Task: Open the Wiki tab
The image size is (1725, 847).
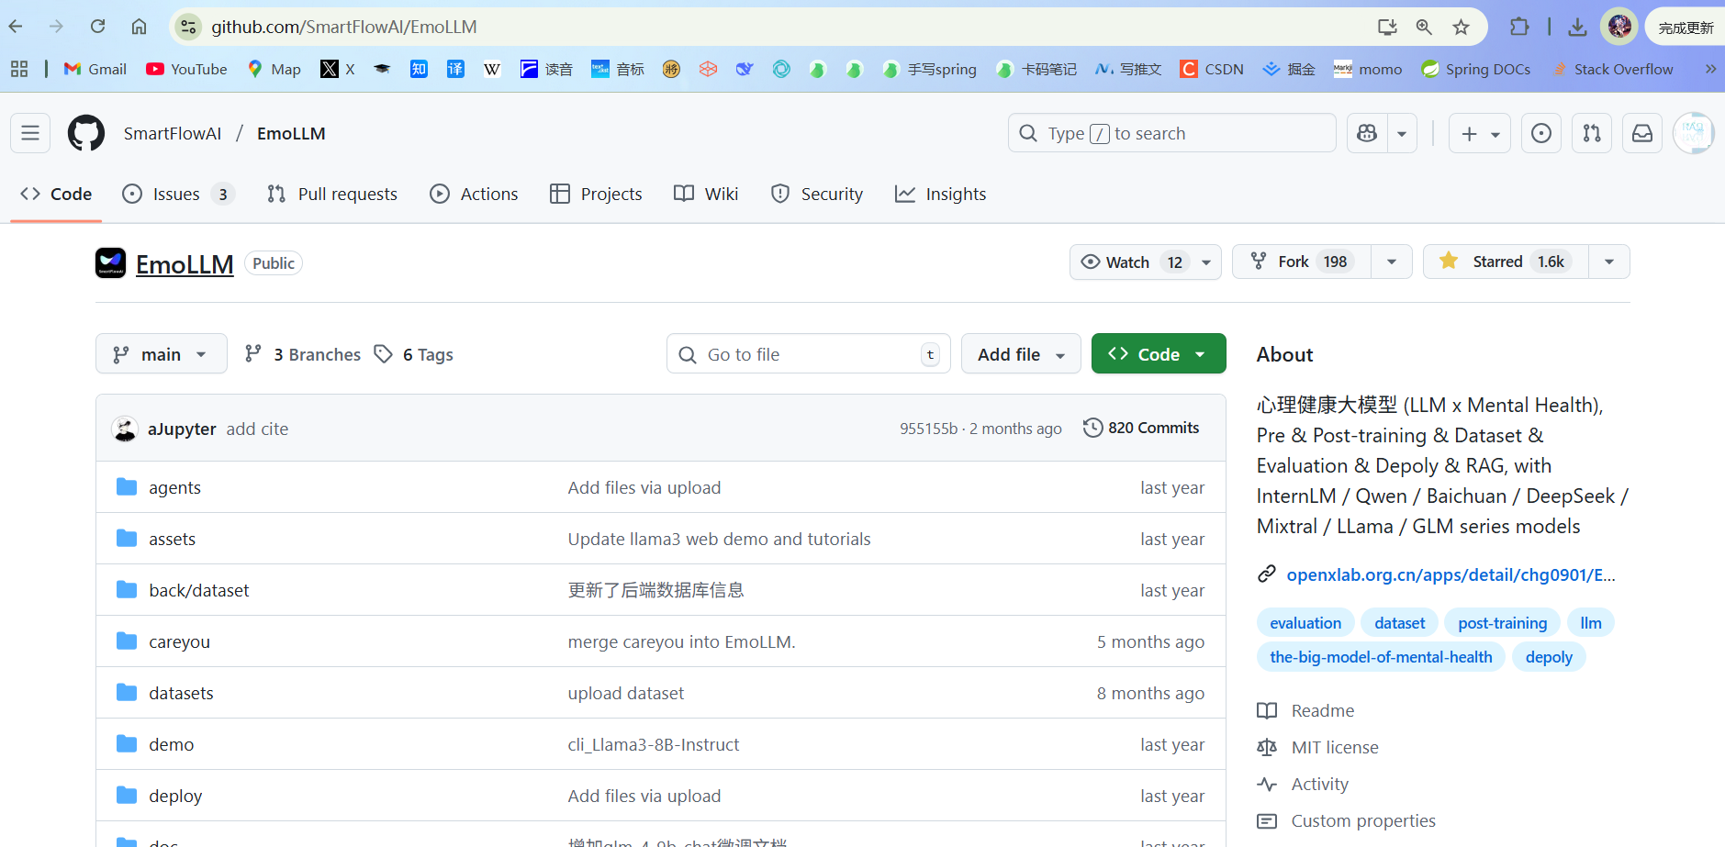Action: coord(706,194)
